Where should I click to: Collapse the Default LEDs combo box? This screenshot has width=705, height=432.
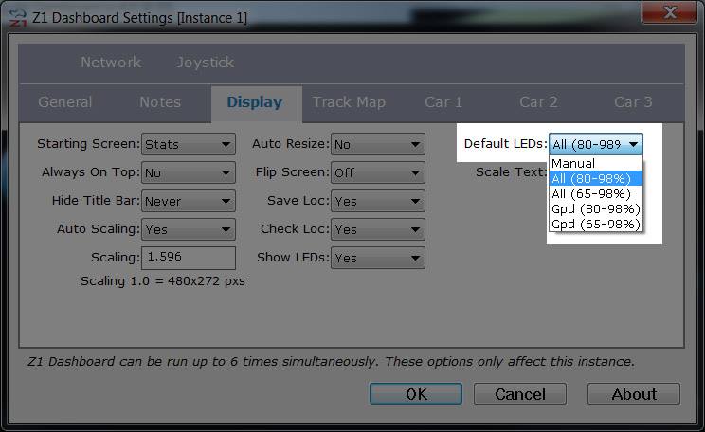click(596, 144)
